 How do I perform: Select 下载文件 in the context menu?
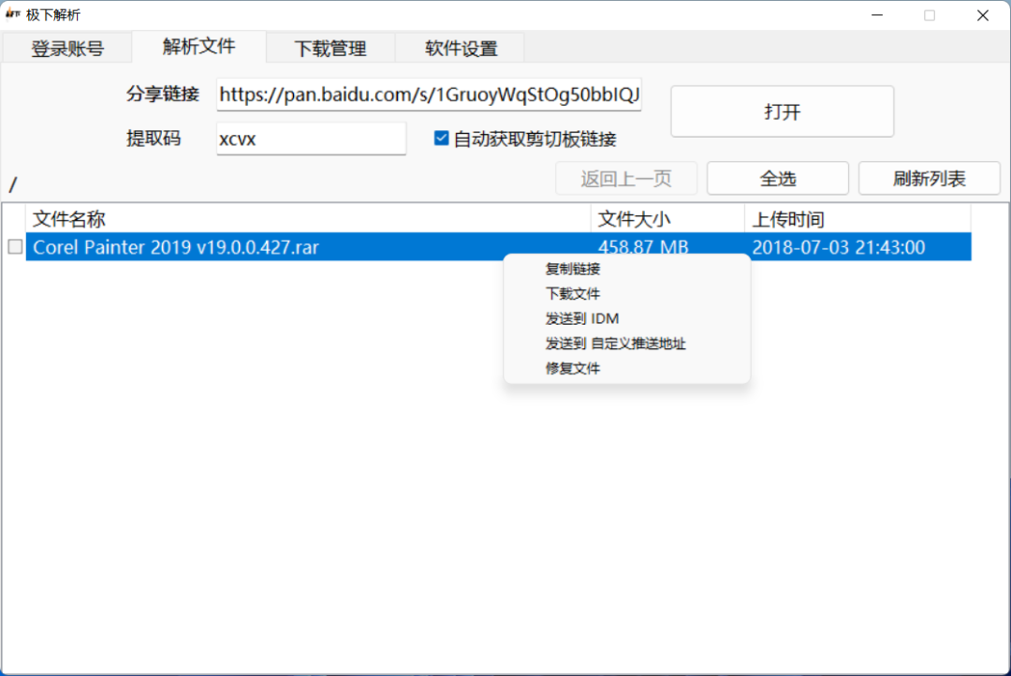tap(573, 294)
